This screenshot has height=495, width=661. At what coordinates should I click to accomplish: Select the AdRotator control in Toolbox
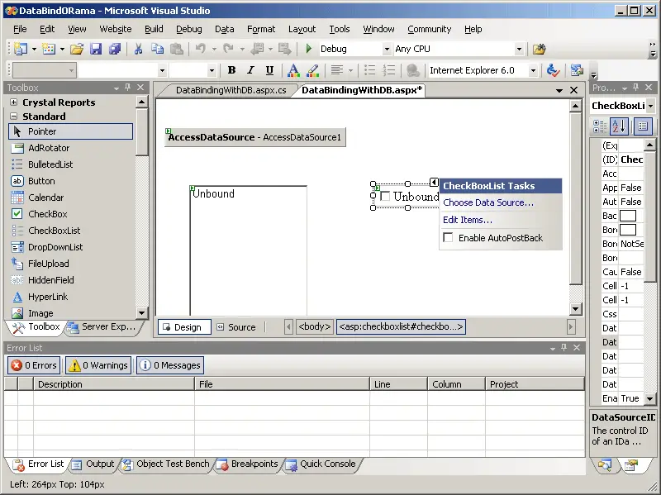pos(71,148)
